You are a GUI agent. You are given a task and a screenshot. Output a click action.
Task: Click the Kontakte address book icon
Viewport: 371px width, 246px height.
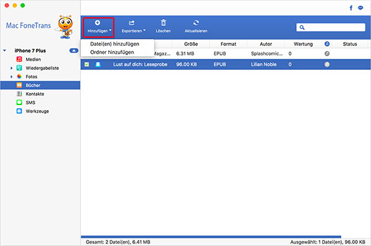(19, 94)
